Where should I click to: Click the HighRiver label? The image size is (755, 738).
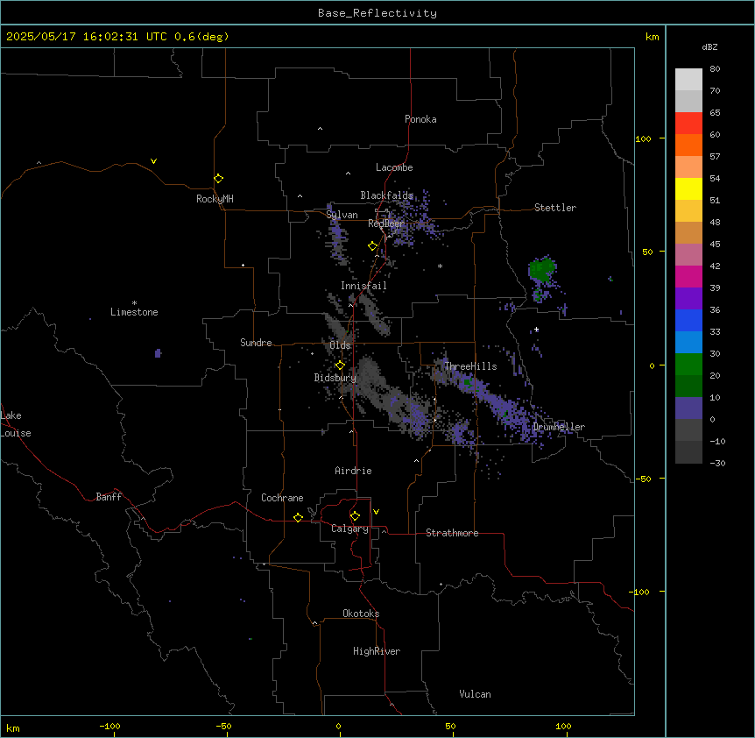(x=377, y=651)
